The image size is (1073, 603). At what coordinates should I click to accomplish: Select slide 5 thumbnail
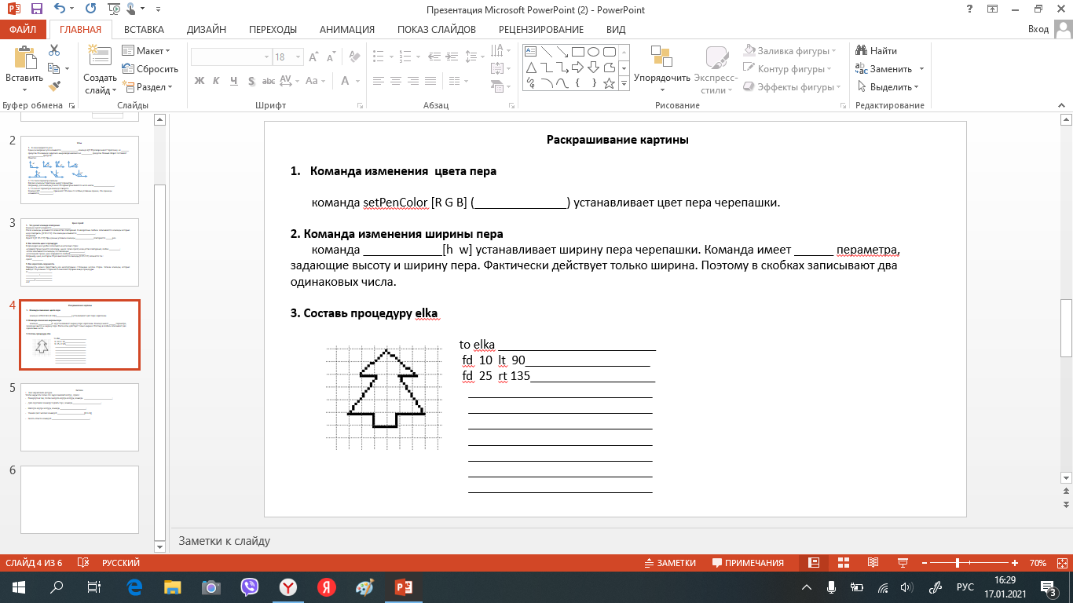coord(79,417)
